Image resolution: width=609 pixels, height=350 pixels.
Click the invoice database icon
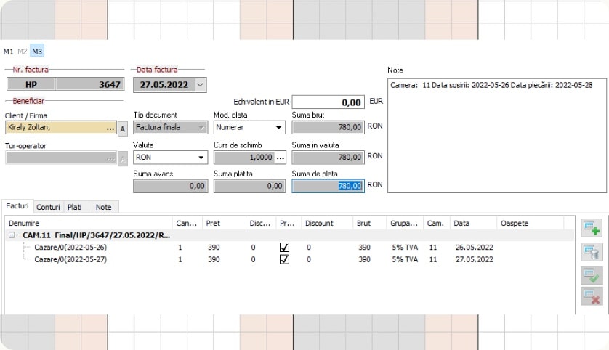[x=591, y=251]
